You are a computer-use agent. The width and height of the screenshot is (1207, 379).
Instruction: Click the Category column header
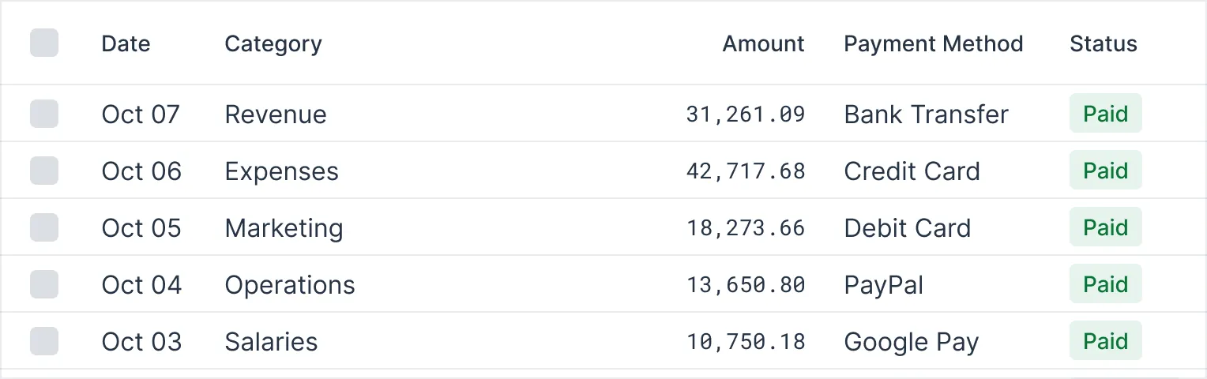pyautogui.click(x=273, y=44)
